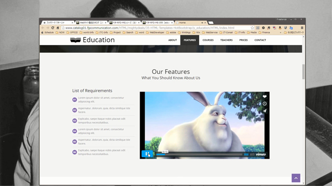
Task: Click the browser Forward arrow
Action: point(48,28)
